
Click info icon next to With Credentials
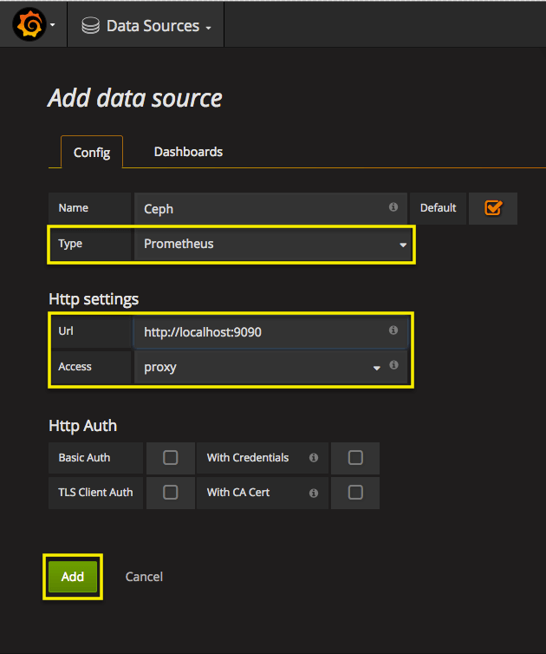pos(314,457)
